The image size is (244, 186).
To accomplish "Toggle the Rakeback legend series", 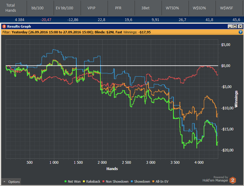I will pos(91,181).
